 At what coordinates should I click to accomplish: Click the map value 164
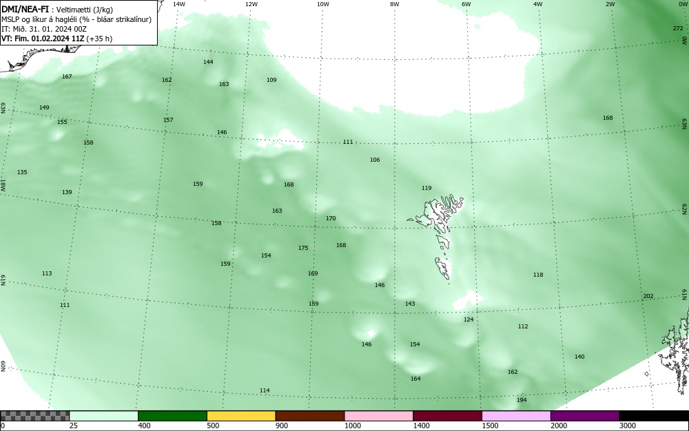pyautogui.click(x=415, y=379)
